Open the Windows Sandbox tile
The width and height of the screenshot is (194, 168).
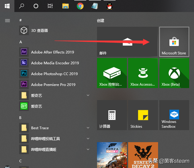[x=174, y=115]
